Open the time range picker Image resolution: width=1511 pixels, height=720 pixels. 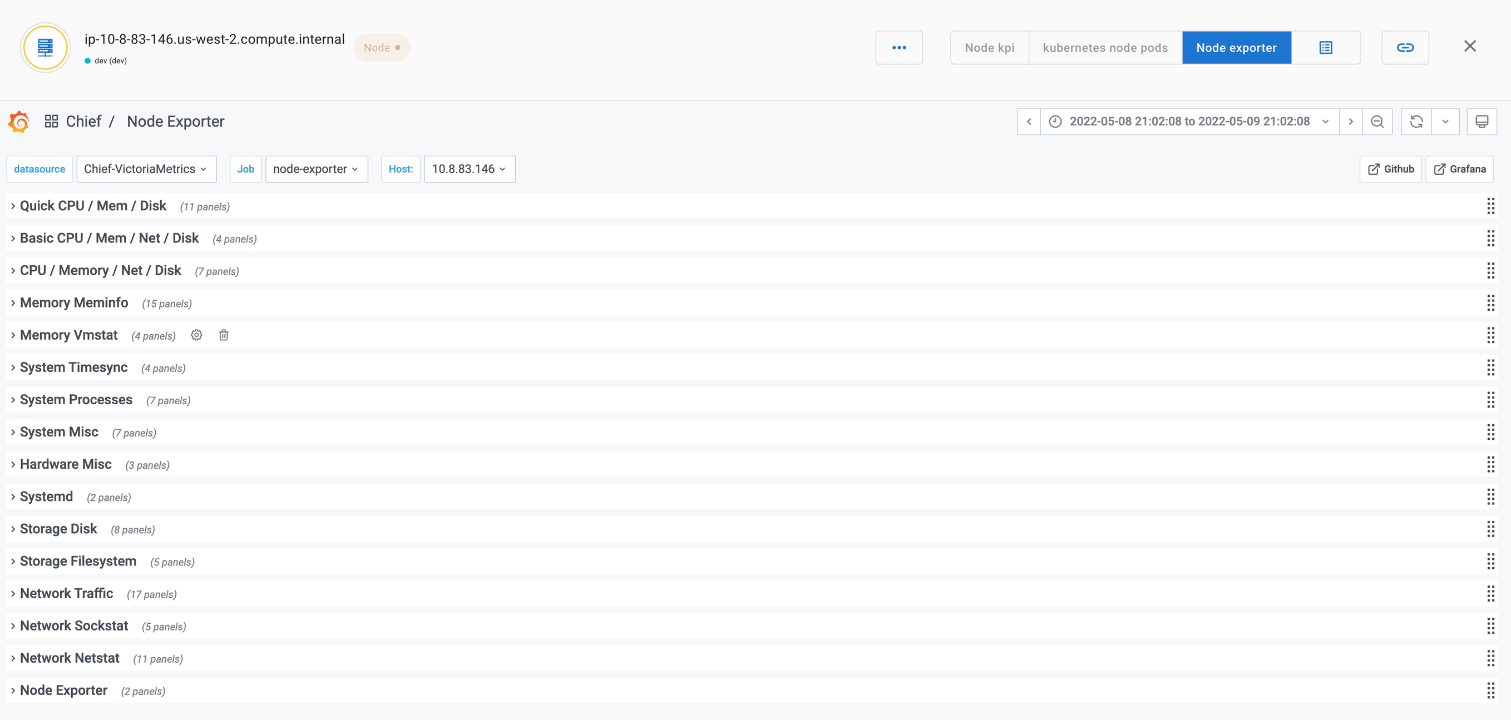1189,121
